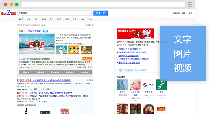Open the 可口可乐中国官方网站 link
The height and width of the screenshot is (114, 210).
click(30, 31)
